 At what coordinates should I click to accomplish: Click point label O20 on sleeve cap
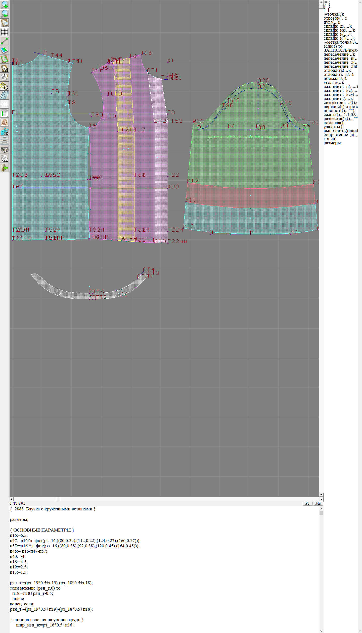[x=263, y=80]
